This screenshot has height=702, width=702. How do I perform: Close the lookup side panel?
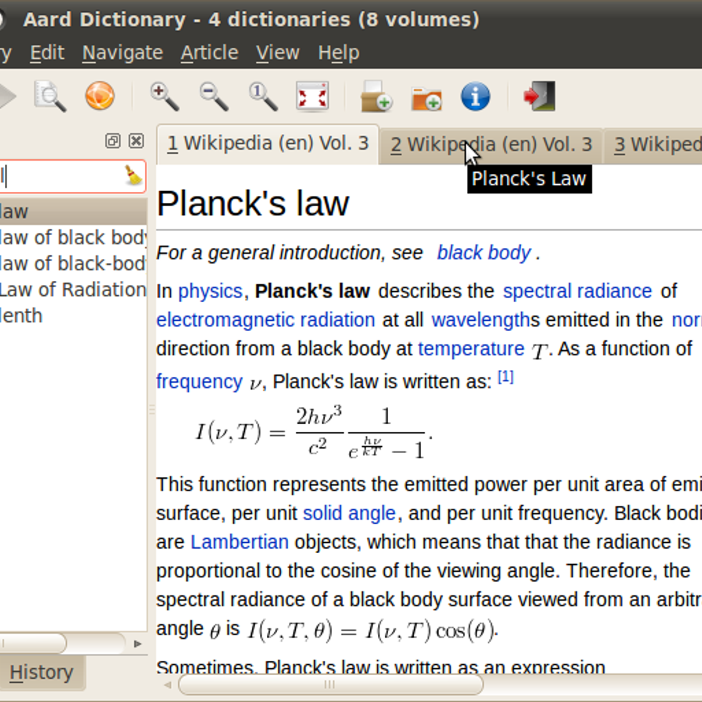click(136, 141)
